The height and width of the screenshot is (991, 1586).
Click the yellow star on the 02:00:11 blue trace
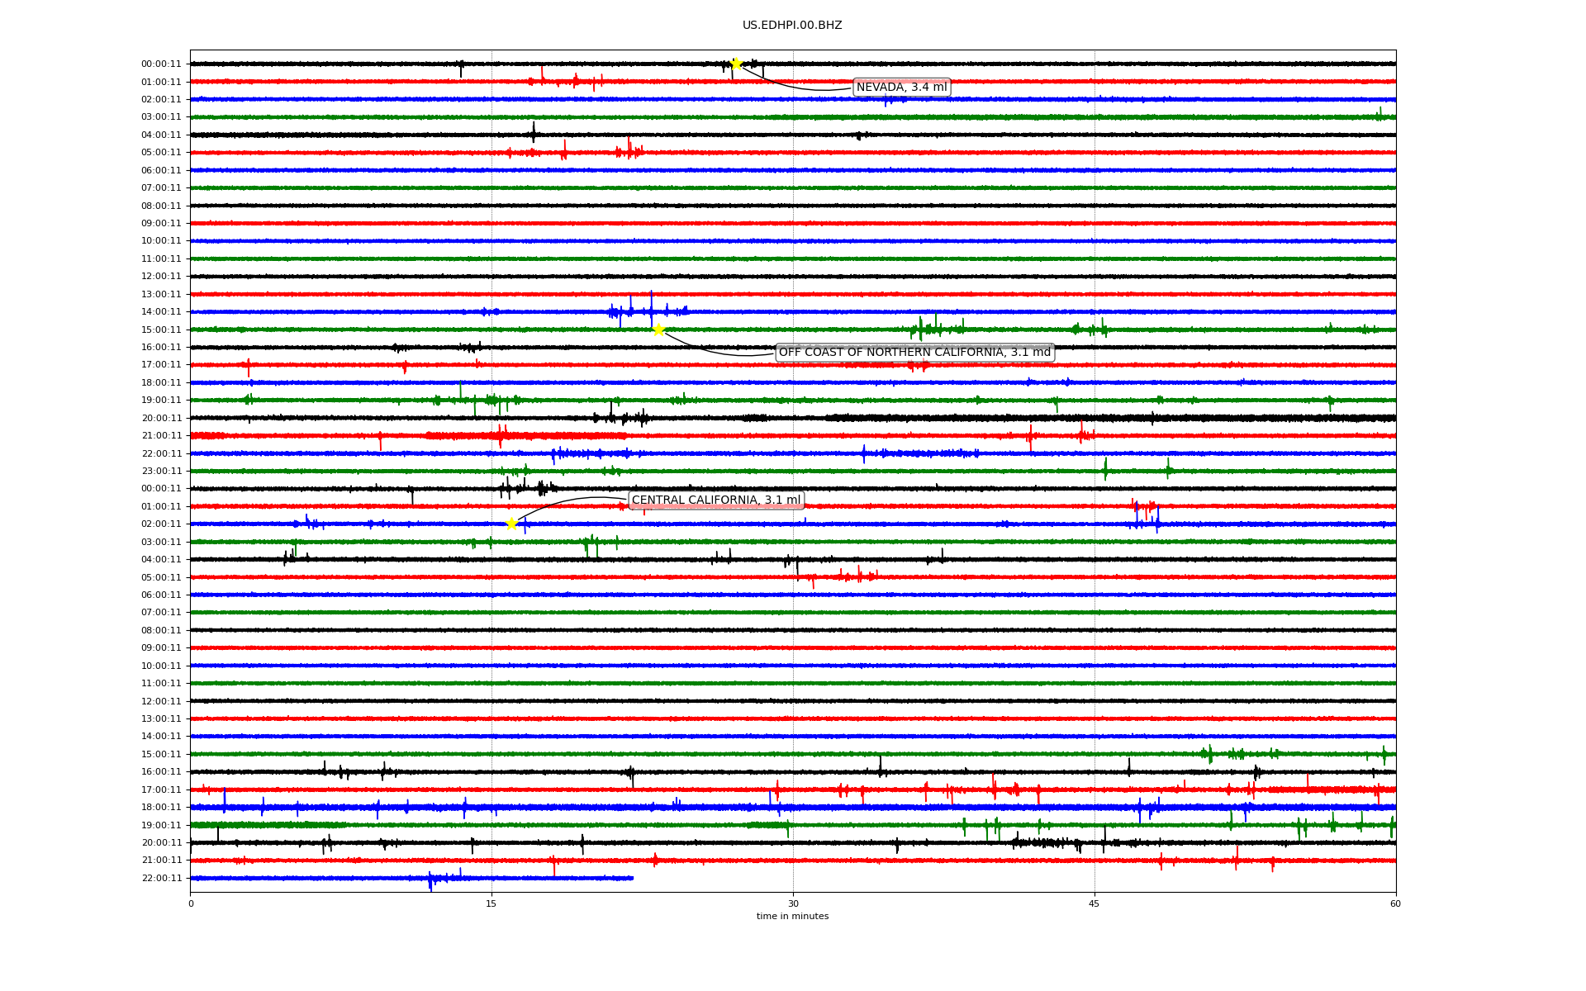click(511, 524)
